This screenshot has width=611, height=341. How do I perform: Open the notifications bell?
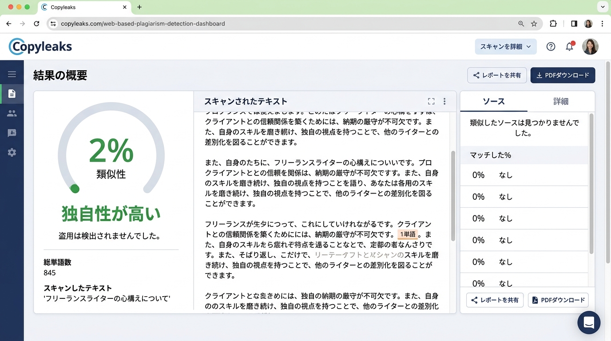coord(570,47)
